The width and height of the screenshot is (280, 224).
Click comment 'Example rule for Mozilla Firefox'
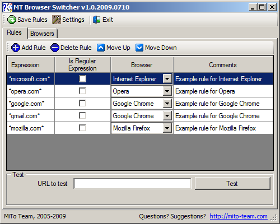pos(216,128)
